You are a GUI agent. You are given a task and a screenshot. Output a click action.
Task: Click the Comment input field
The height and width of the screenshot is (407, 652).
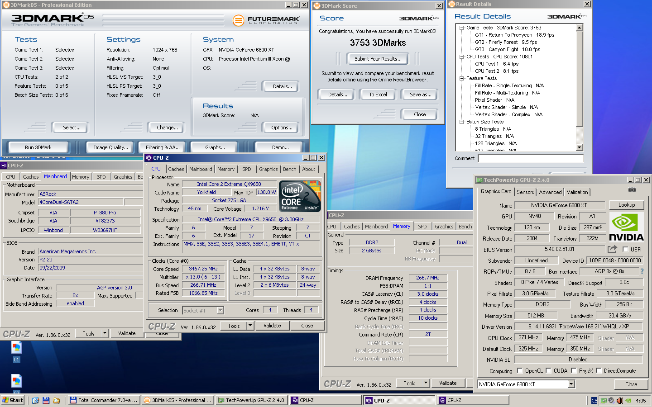coord(531,158)
